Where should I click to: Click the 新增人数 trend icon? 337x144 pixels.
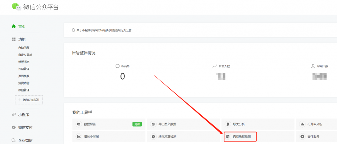tap(215, 66)
